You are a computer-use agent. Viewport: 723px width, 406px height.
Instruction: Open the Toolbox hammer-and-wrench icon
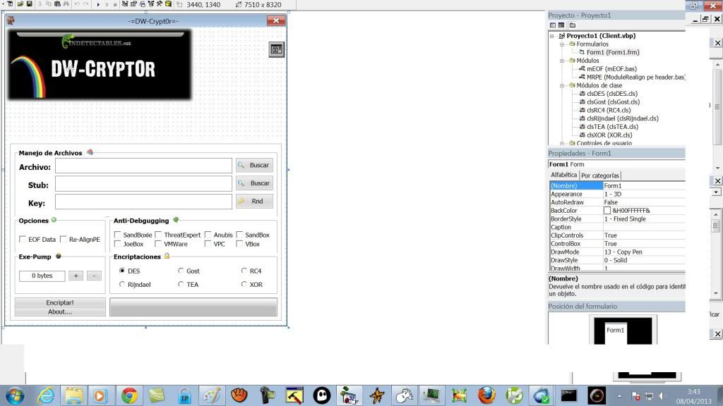pos(160,4)
